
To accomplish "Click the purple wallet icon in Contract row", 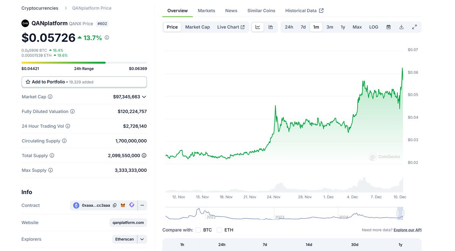I will [132, 205].
